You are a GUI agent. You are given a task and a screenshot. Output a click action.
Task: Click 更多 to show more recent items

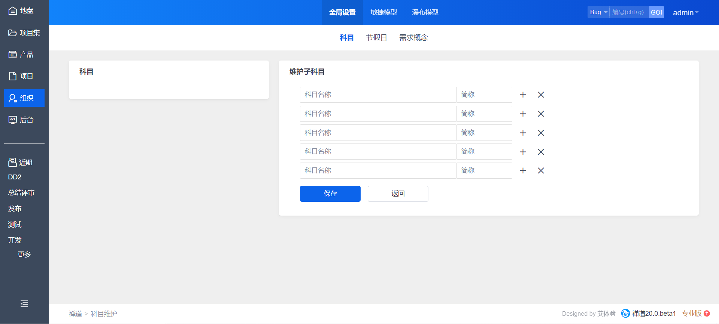[x=24, y=254]
